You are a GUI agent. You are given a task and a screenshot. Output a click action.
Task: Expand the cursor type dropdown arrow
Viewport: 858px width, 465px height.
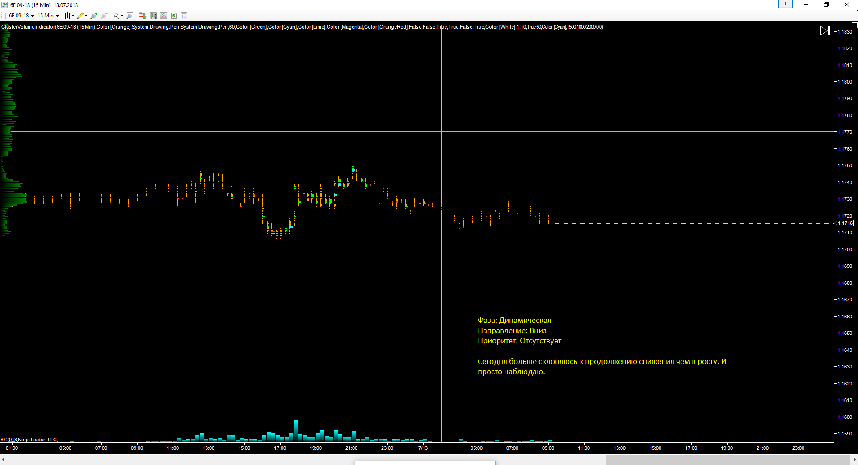click(122, 16)
